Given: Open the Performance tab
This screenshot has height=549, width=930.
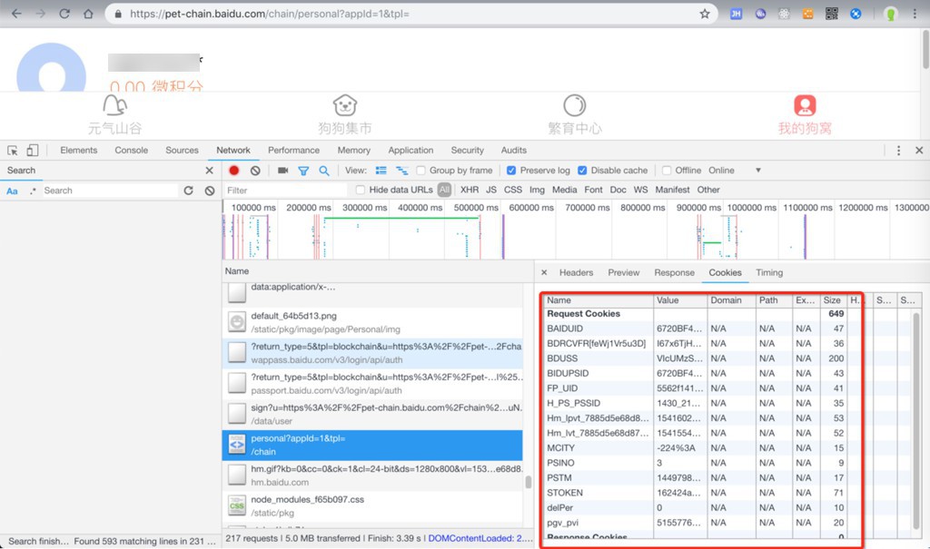Looking at the screenshot, I should coord(293,151).
